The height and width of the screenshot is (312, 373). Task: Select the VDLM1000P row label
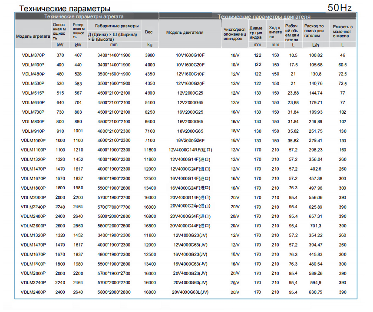(x=33, y=141)
